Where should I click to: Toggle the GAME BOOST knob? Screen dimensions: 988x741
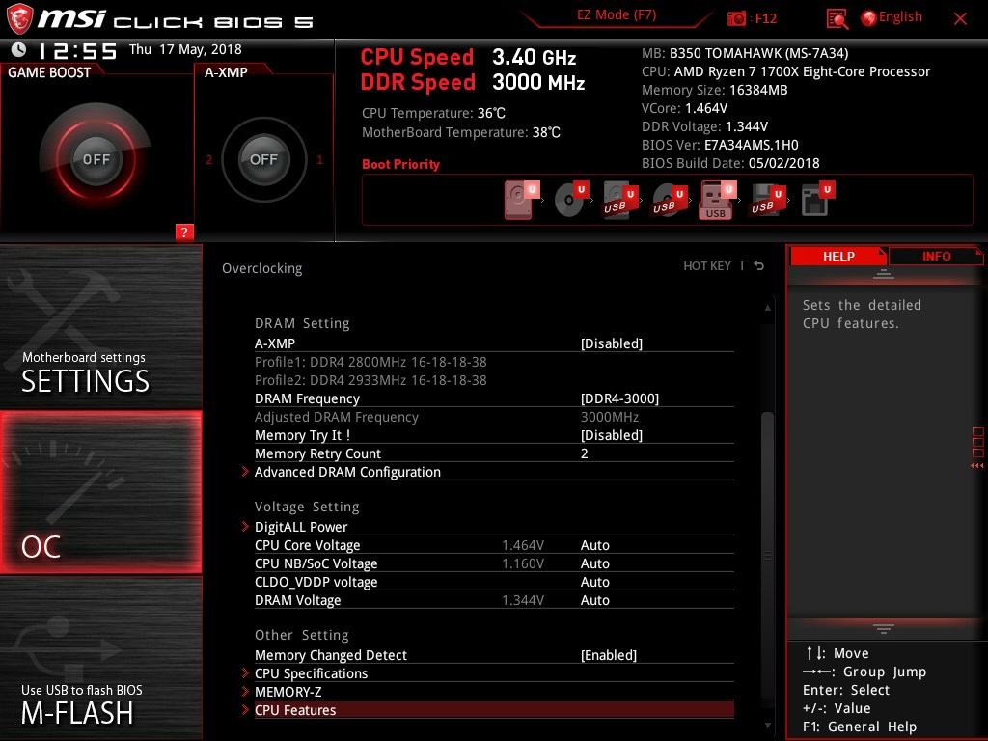point(96,159)
